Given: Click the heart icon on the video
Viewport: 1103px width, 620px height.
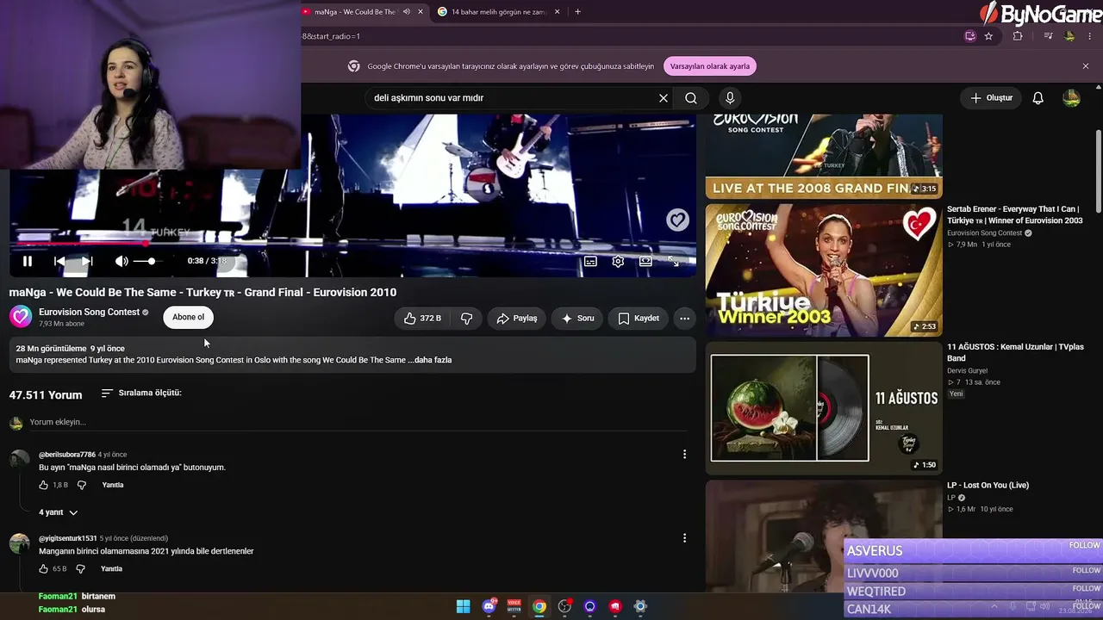Looking at the screenshot, I should click(x=677, y=220).
